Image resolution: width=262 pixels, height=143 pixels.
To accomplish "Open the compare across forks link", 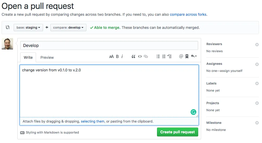I will pos(188,14).
